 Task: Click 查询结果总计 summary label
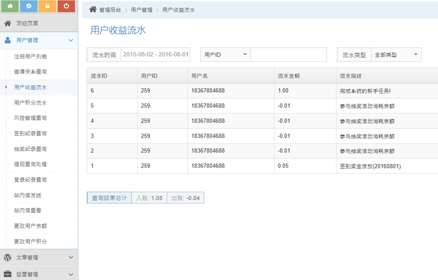109,198
